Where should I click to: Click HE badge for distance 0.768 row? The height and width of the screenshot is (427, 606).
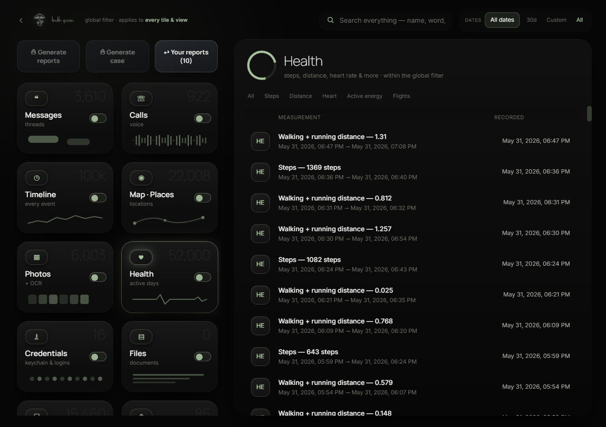[260, 325]
